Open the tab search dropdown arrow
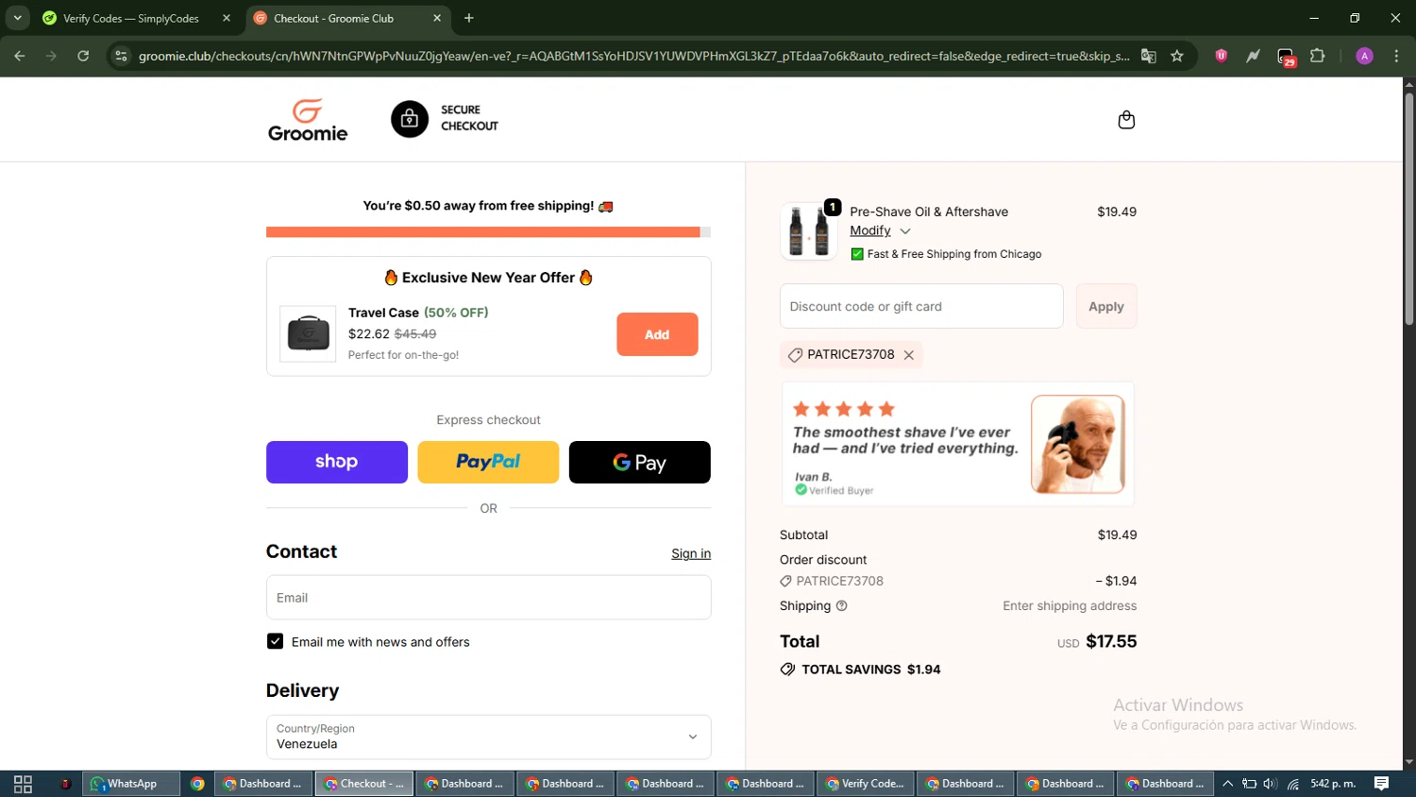This screenshot has height=797, width=1416. 17,18
